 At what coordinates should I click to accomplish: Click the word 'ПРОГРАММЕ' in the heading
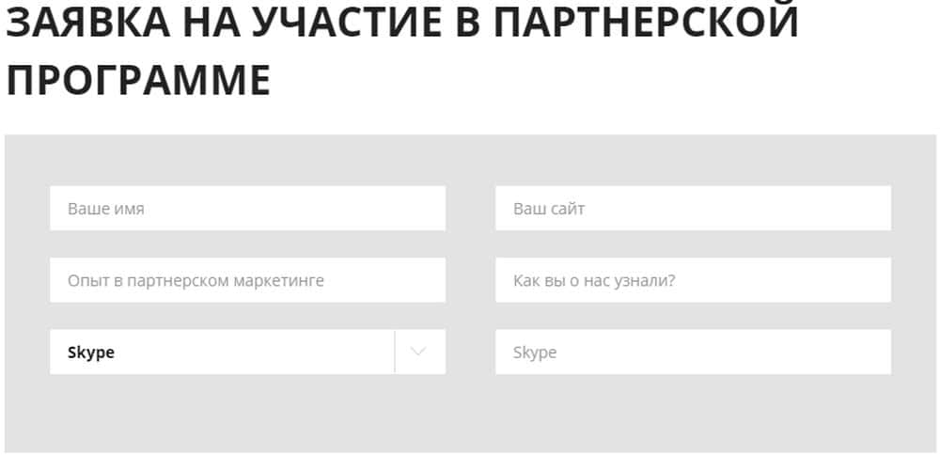[138, 81]
